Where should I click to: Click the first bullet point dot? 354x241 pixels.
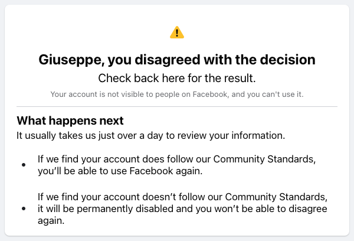click(x=24, y=165)
